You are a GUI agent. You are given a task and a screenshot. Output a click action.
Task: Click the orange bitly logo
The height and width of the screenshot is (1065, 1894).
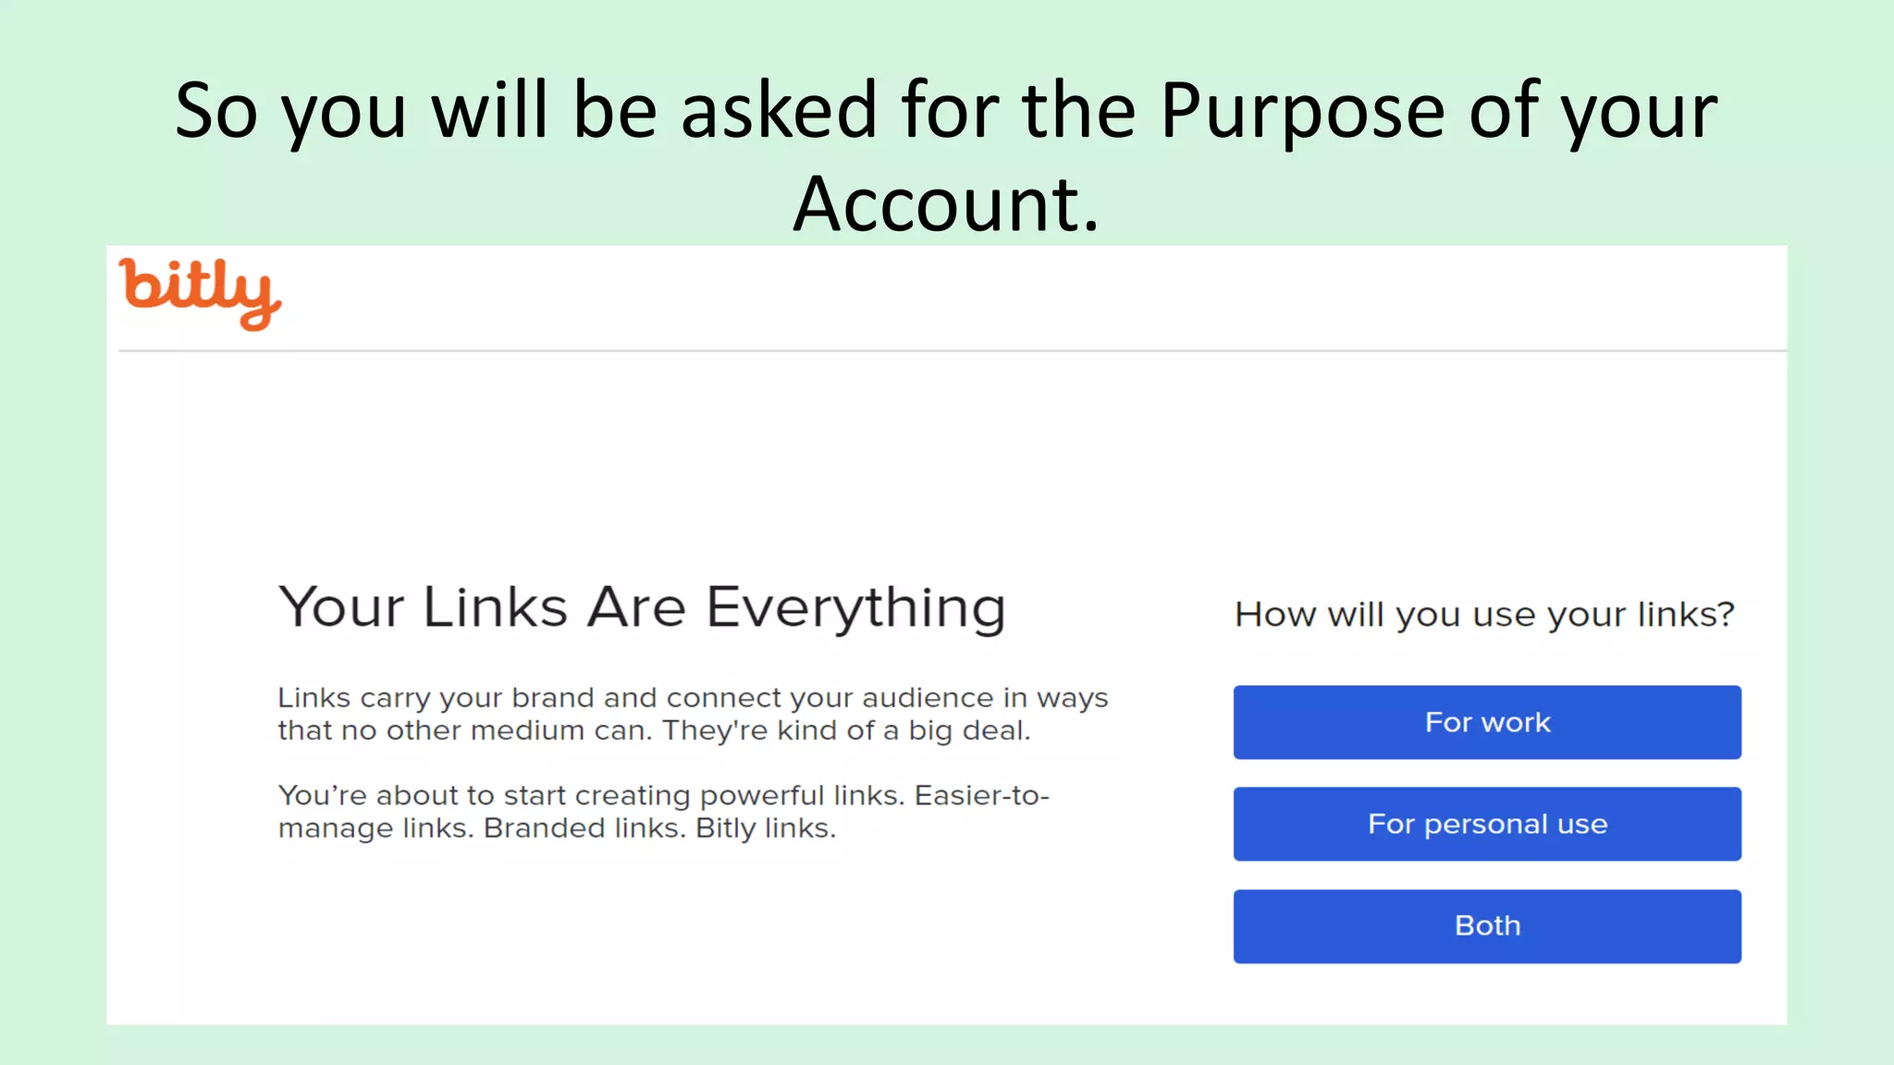coord(200,292)
